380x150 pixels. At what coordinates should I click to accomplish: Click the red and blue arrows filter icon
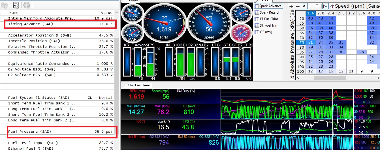[332, 6]
